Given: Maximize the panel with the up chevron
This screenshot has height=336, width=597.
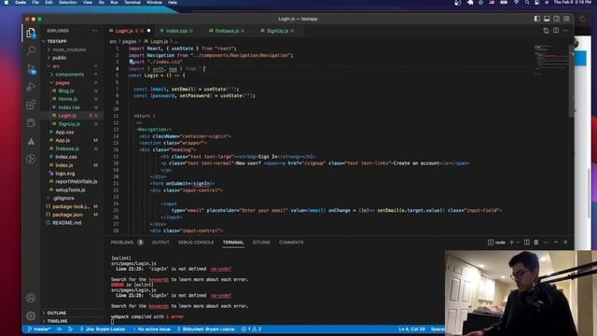Looking at the screenshot, I should tap(556, 243).
